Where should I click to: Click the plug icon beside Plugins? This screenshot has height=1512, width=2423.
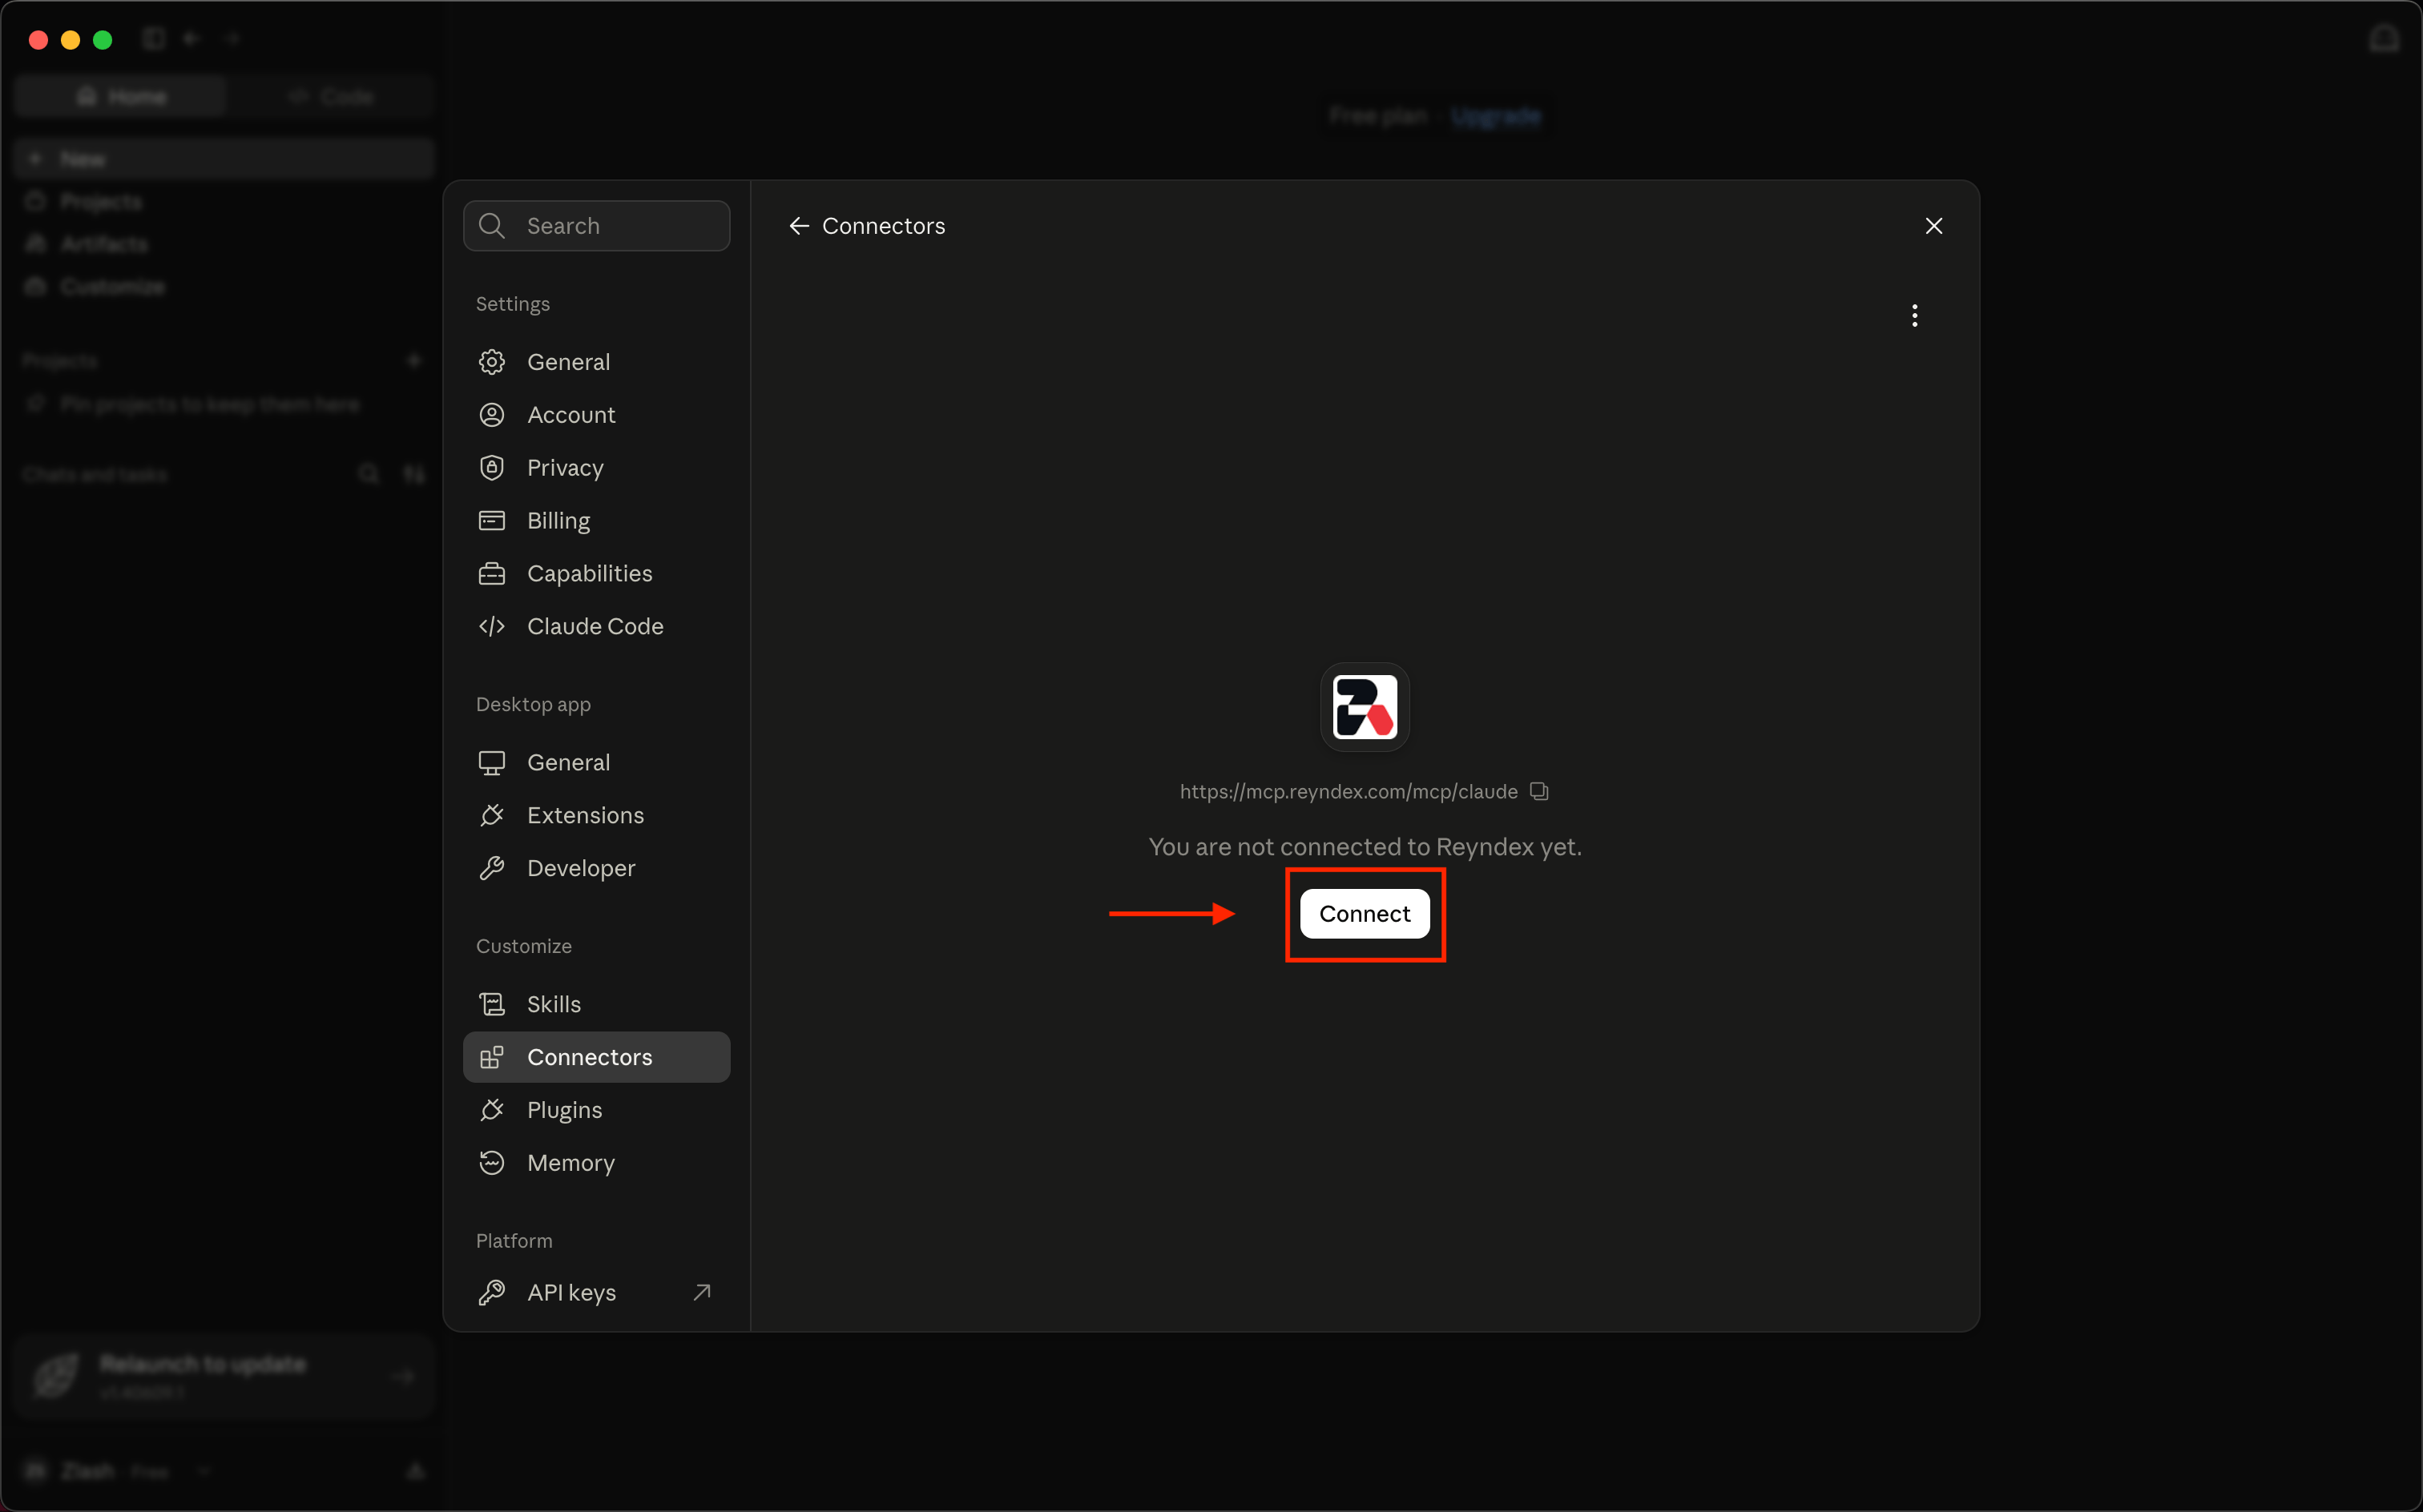click(491, 1111)
